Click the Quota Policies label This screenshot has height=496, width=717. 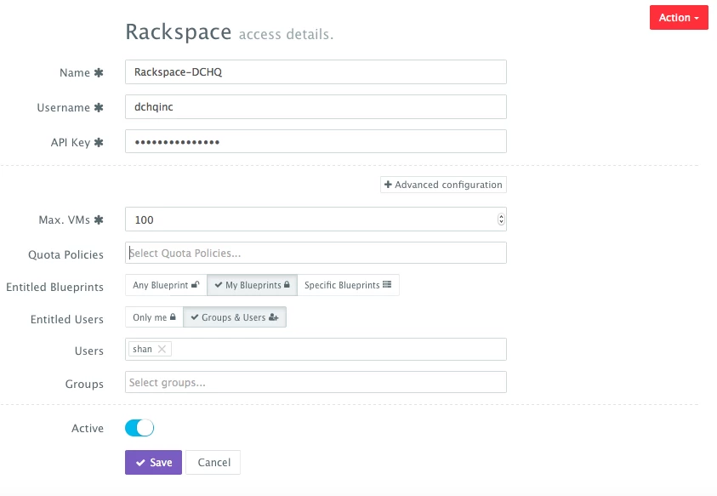(65, 255)
